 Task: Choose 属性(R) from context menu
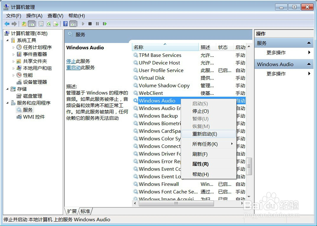click(209, 164)
